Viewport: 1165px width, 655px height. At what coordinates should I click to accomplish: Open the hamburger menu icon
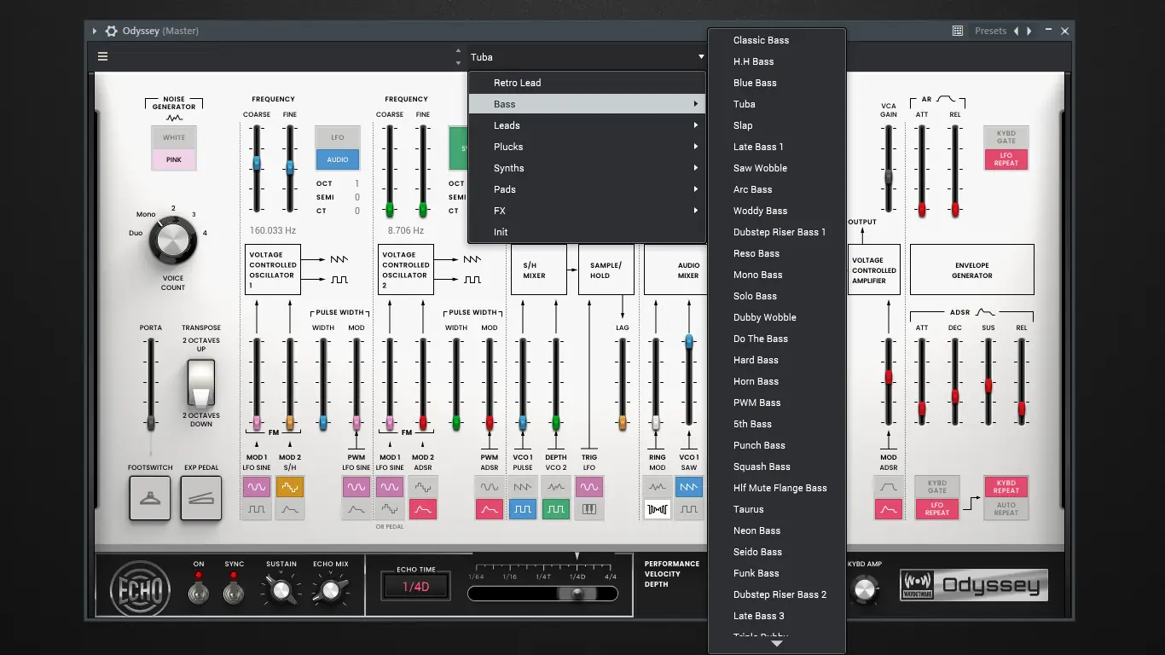pyautogui.click(x=102, y=57)
